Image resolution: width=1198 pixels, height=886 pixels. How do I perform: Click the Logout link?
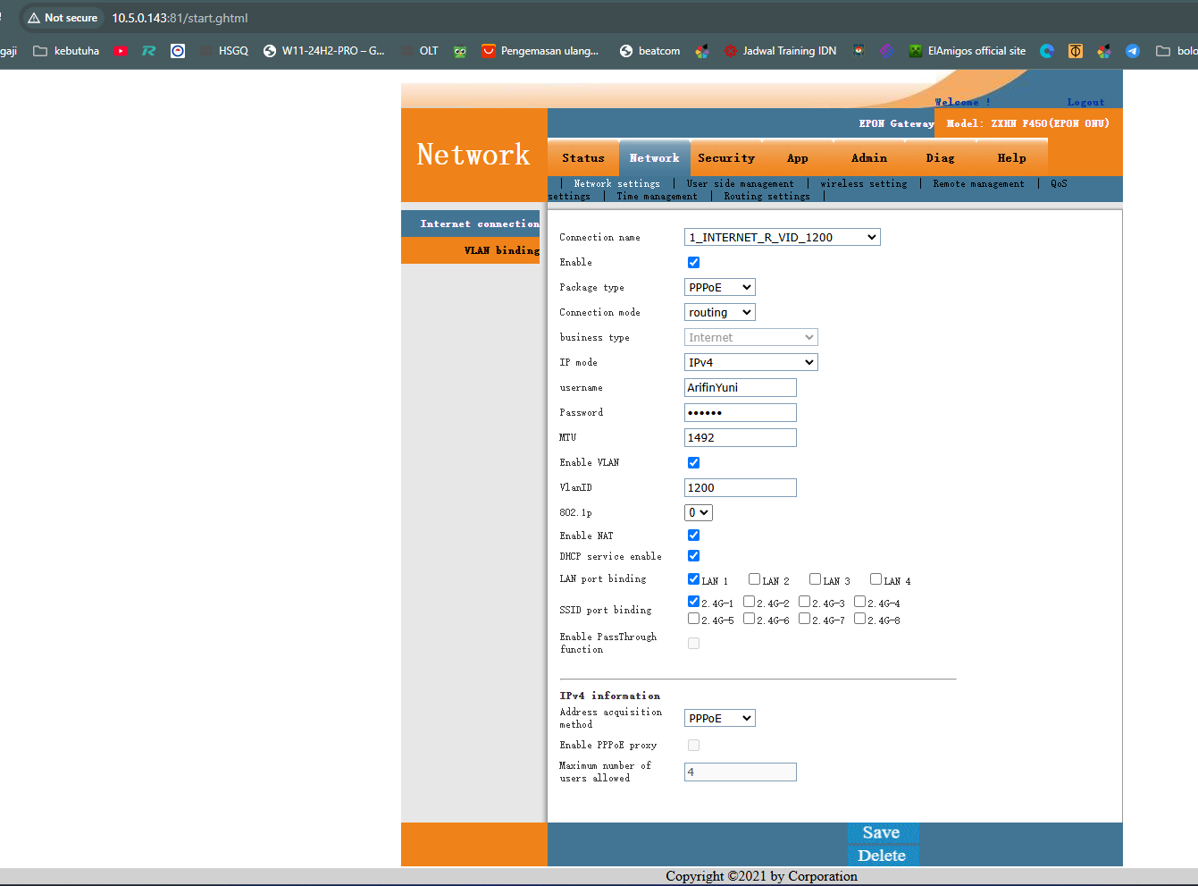(x=1085, y=102)
